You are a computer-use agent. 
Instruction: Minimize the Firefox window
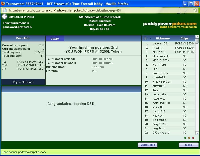185,3
